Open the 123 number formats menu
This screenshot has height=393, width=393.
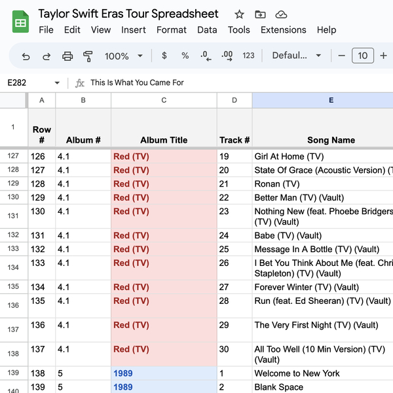point(248,56)
